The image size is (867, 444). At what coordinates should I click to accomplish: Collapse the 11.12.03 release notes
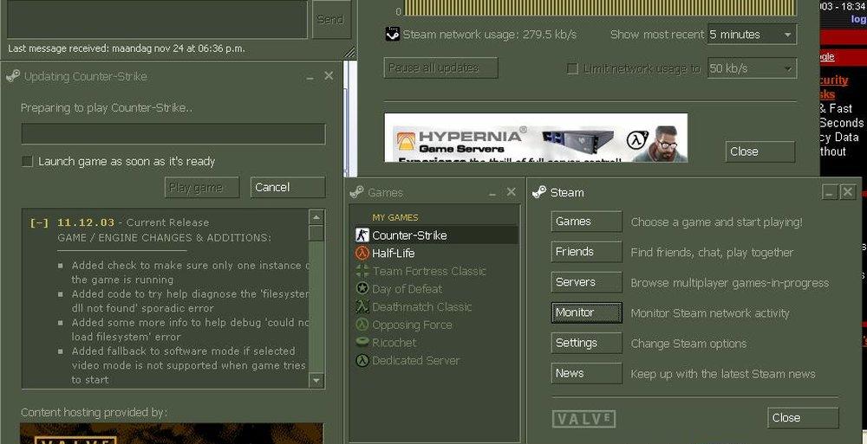(x=39, y=222)
